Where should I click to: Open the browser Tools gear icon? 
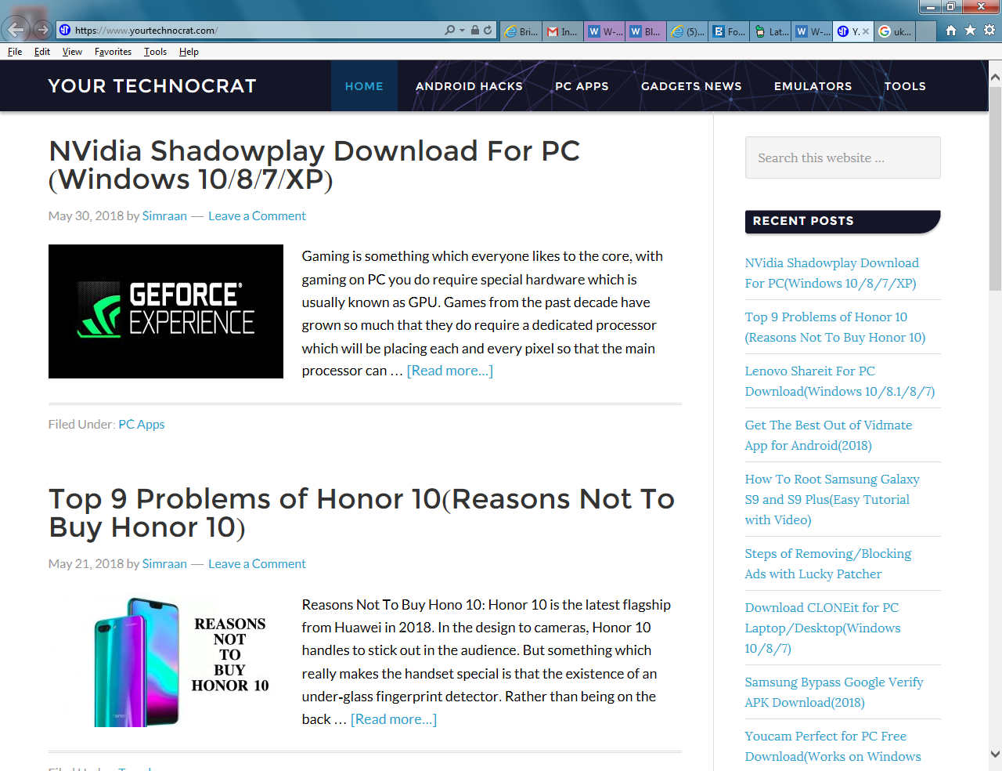989,31
